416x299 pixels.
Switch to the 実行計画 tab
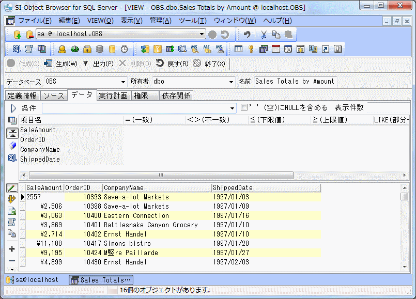(113, 96)
